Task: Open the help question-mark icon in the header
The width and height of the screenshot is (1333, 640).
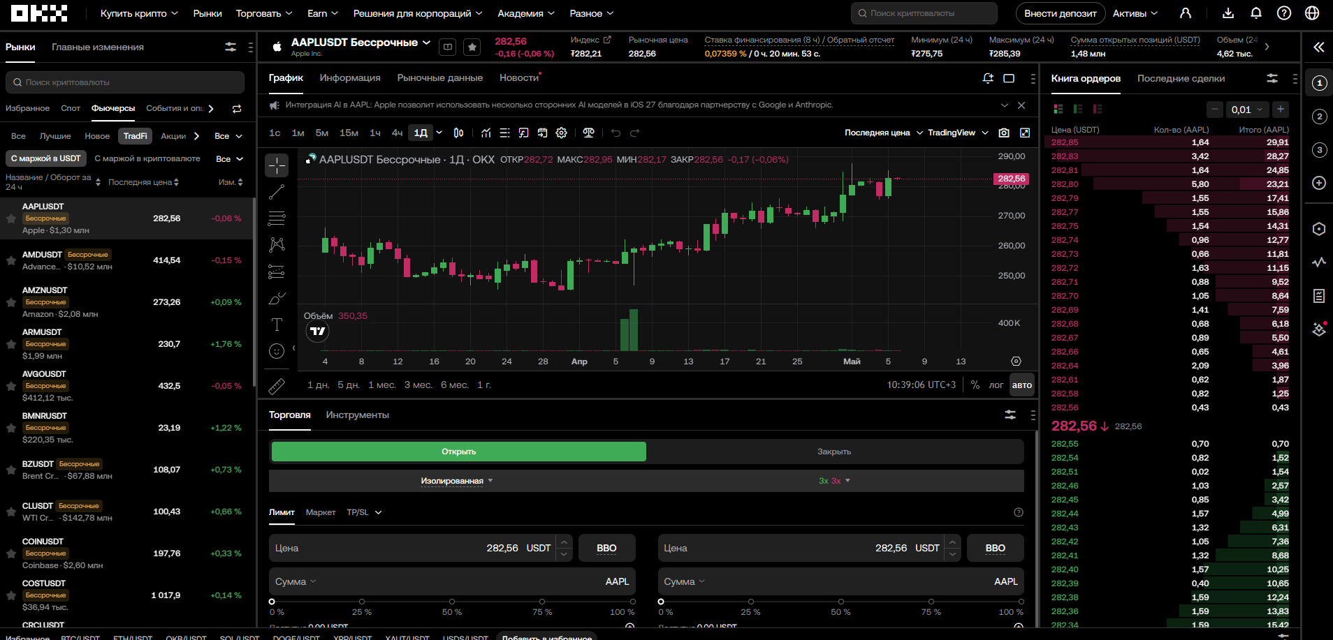Action: pos(1284,13)
